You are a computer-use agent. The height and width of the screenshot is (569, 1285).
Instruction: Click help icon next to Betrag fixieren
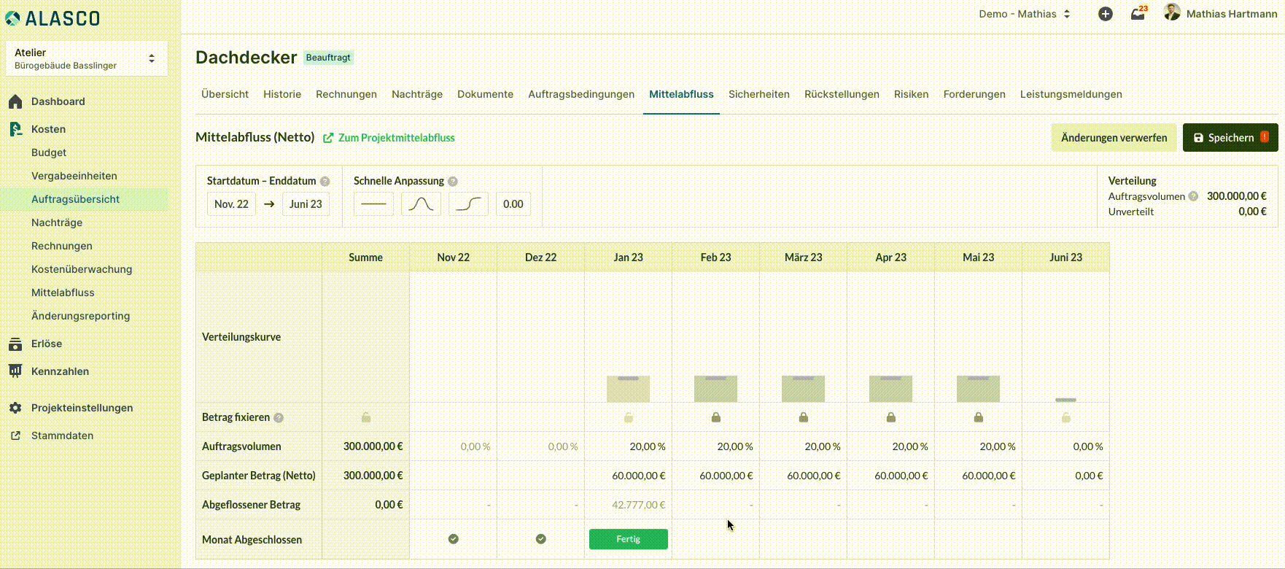(x=279, y=418)
